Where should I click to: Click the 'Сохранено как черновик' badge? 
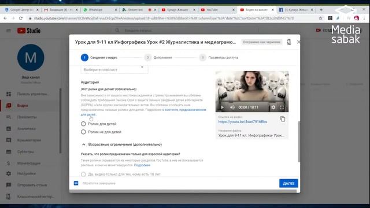click(x=262, y=42)
